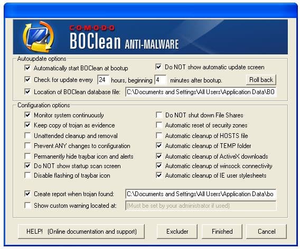Click the minutes after bootup field

coord(161,80)
